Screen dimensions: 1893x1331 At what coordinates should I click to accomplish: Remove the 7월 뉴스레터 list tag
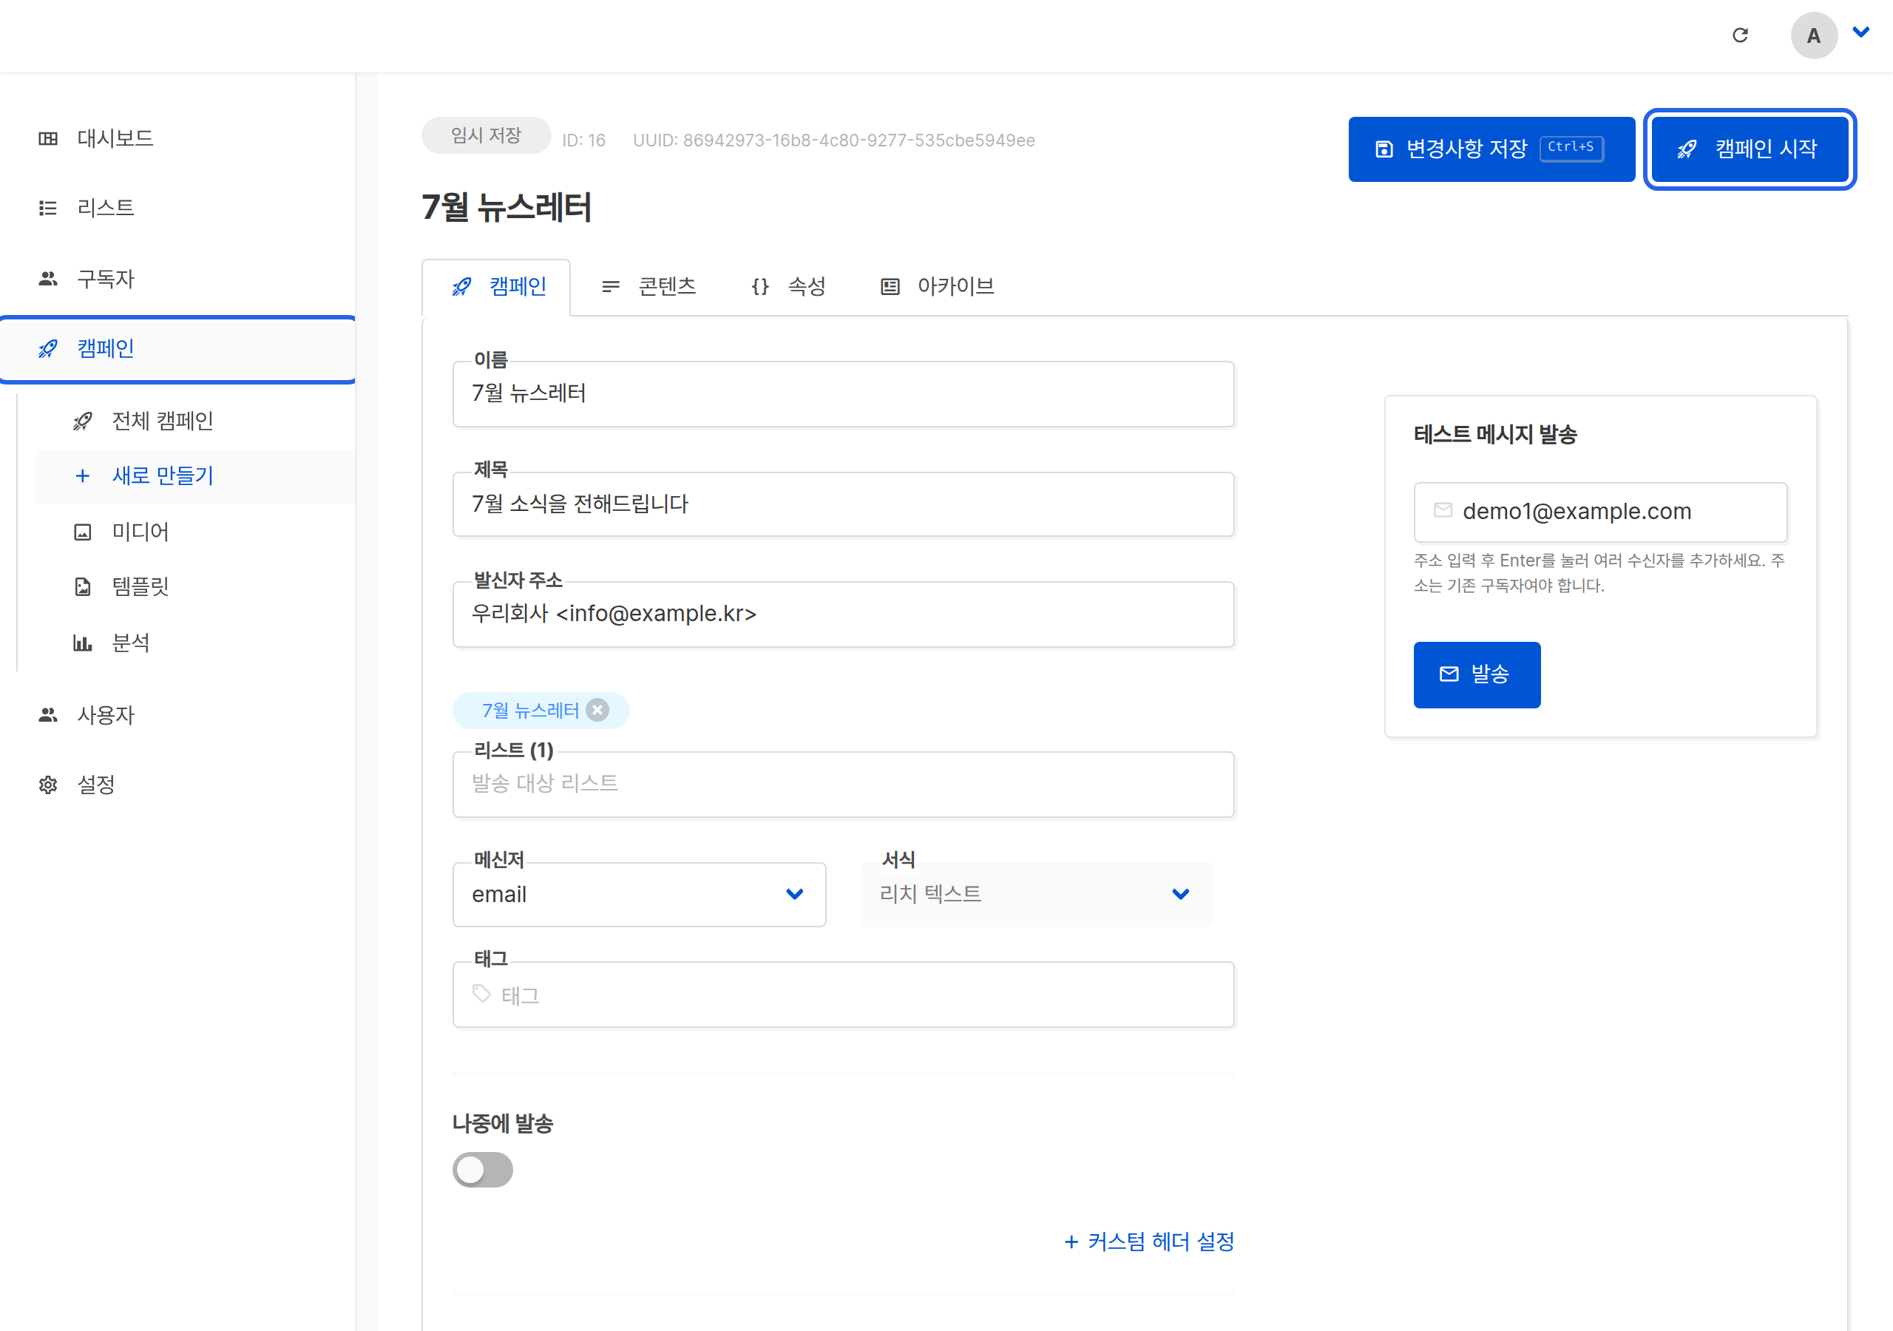[598, 711]
